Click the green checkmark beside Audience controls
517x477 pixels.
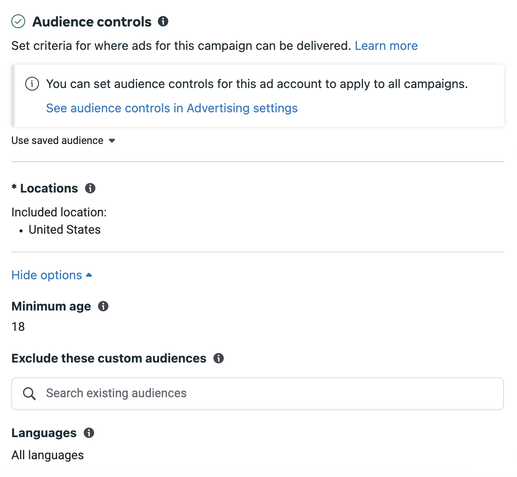pos(18,21)
